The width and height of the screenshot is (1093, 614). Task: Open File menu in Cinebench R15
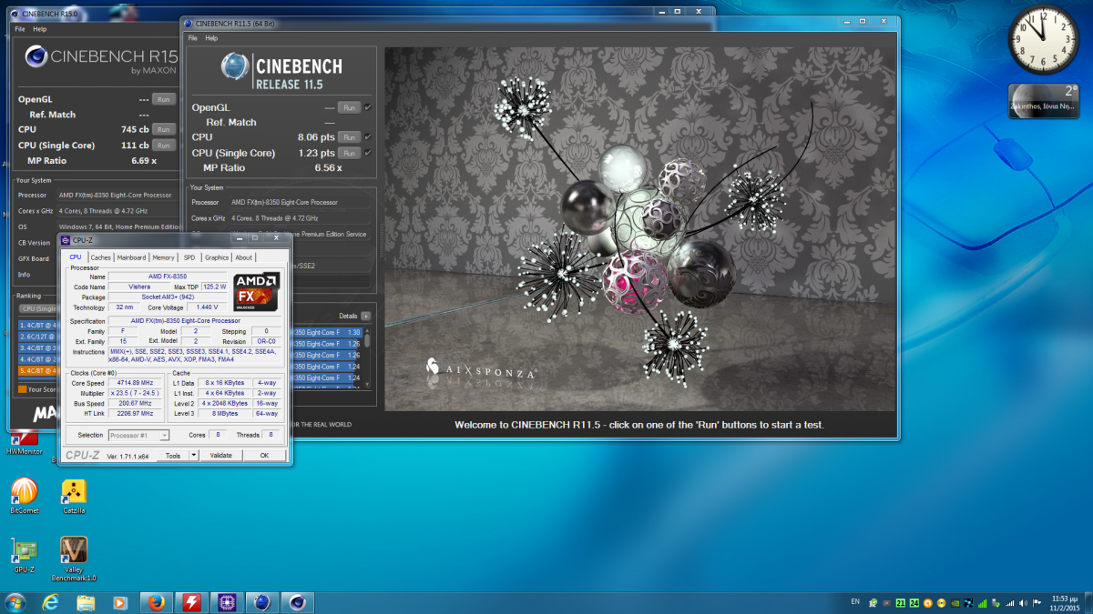coord(19,29)
